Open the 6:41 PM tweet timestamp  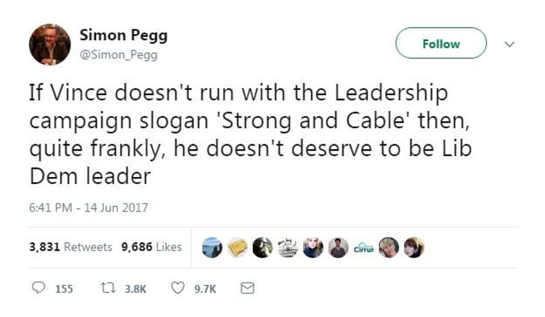(x=88, y=207)
